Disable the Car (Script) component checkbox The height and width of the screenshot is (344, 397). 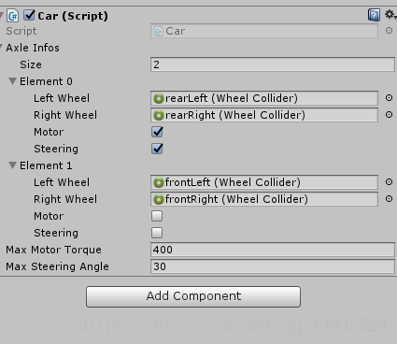tap(29, 15)
